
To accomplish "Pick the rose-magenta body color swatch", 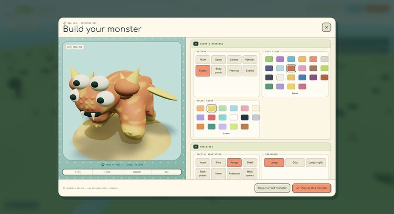I will click(x=302, y=86).
